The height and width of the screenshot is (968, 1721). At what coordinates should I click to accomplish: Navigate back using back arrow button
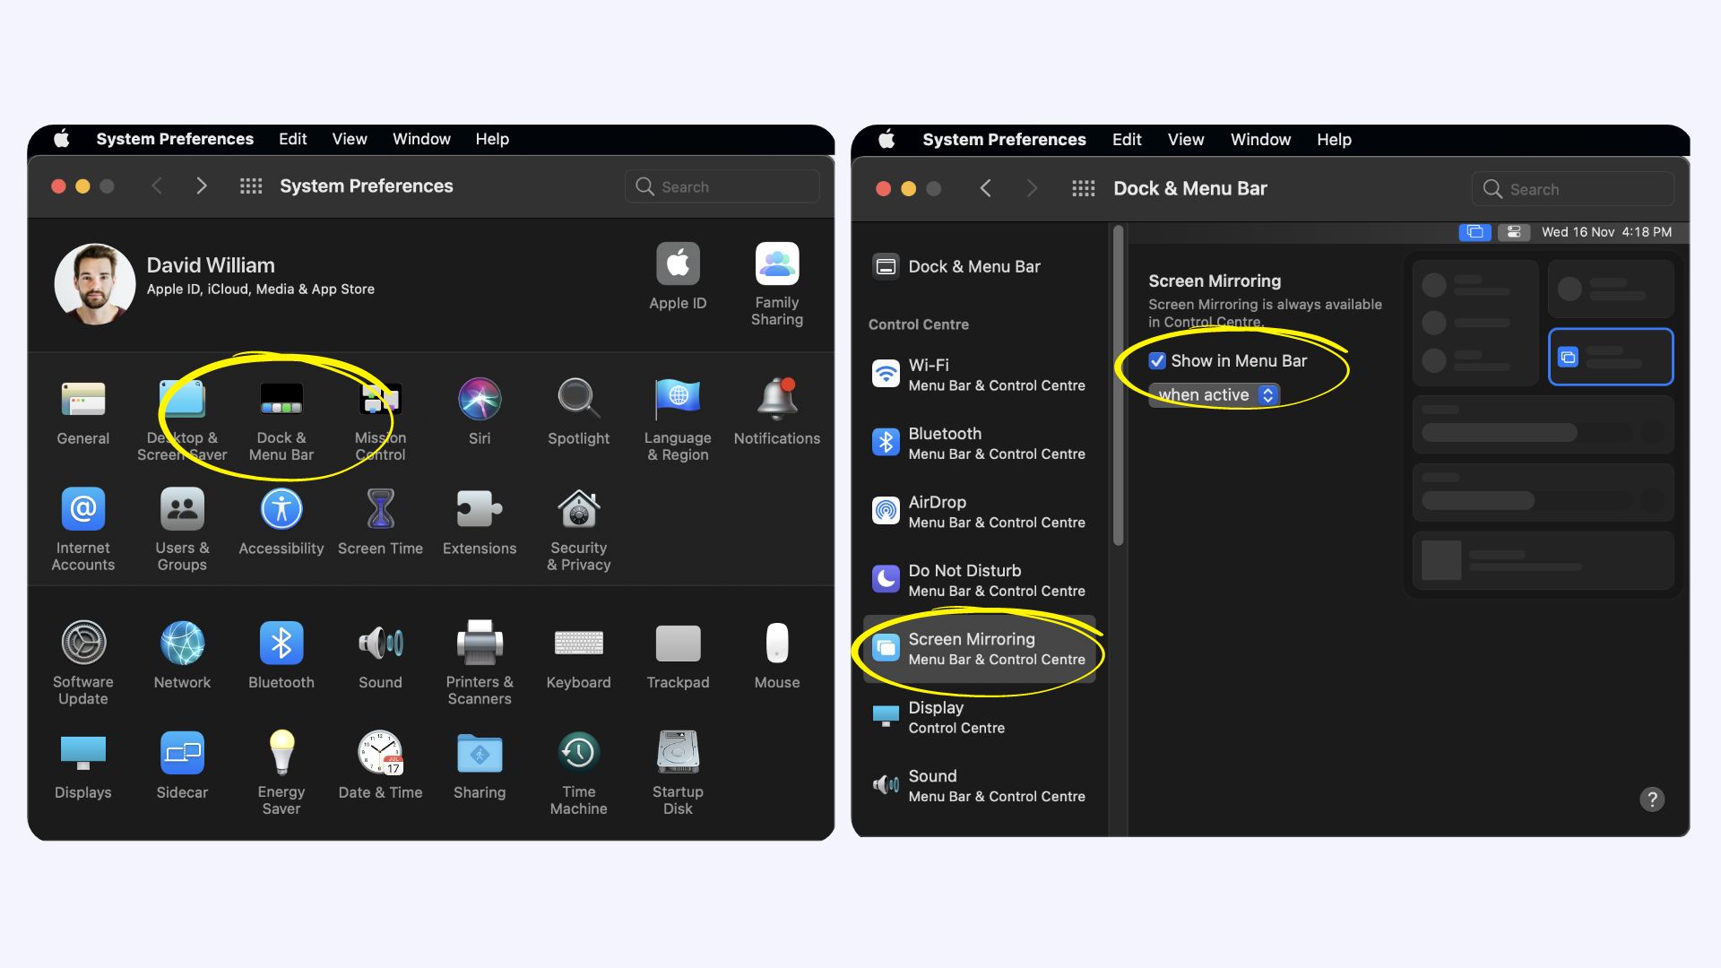pyautogui.click(x=984, y=188)
